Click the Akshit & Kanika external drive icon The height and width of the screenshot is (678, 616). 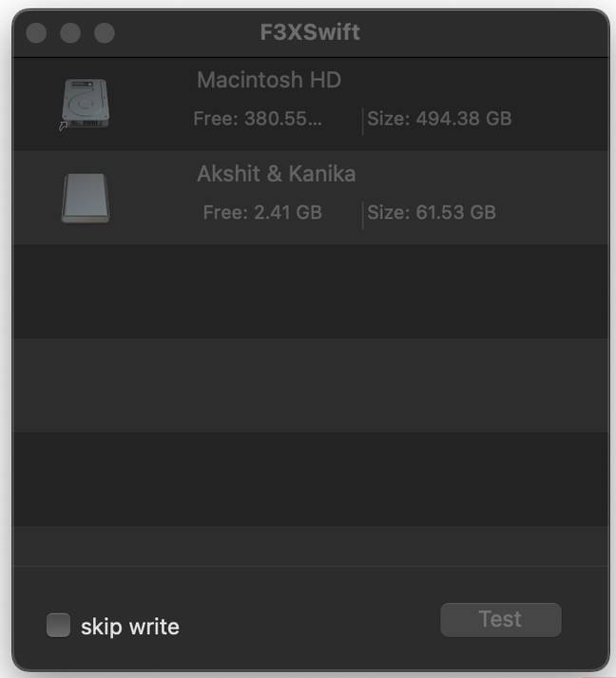click(86, 197)
